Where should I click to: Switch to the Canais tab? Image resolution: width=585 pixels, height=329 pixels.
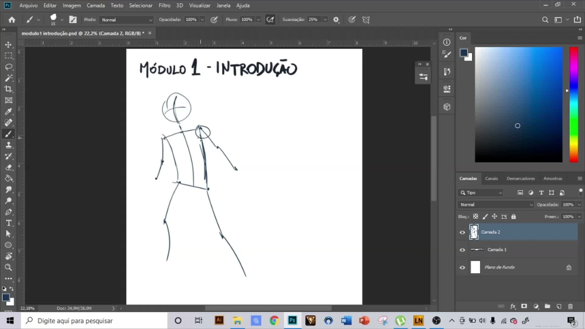click(x=491, y=179)
